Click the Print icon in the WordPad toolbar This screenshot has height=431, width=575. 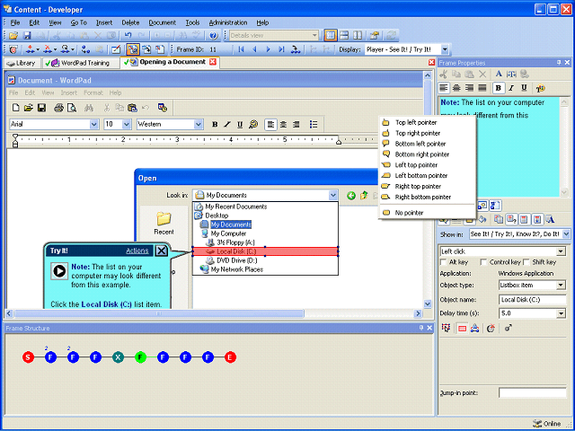tap(58, 108)
